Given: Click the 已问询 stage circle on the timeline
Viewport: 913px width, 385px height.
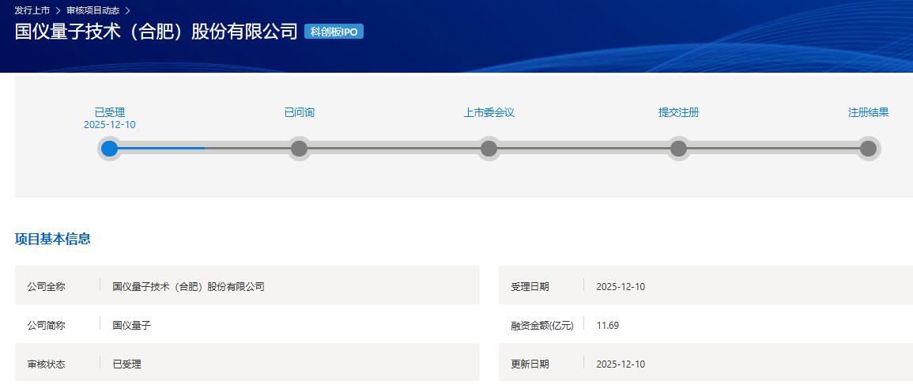Looking at the screenshot, I should coord(299,148).
